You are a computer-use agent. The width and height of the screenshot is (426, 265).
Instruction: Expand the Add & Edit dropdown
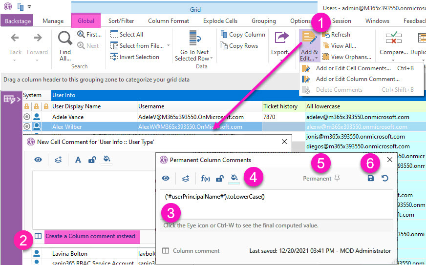[x=309, y=59]
